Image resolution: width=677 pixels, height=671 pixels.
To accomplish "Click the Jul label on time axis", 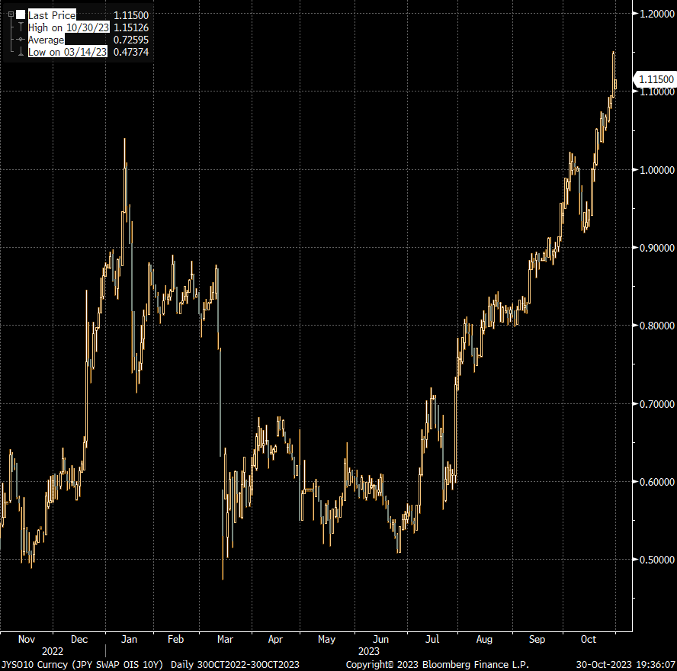I will click(432, 639).
